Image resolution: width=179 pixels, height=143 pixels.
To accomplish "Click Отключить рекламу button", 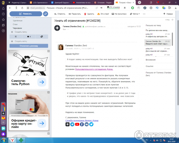I will pyautogui.click(x=29, y=46).
